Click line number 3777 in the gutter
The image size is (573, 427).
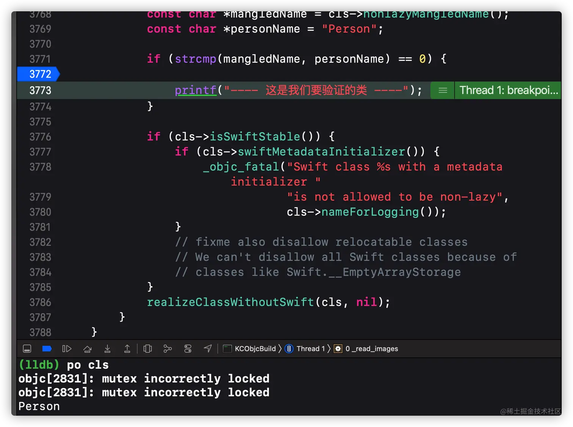[x=40, y=152]
